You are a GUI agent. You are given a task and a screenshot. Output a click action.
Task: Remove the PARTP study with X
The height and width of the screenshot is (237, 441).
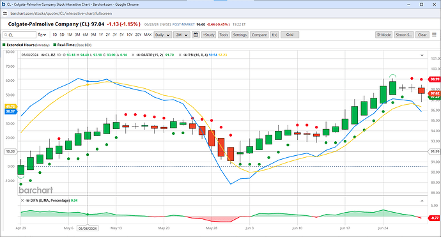click(133, 55)
